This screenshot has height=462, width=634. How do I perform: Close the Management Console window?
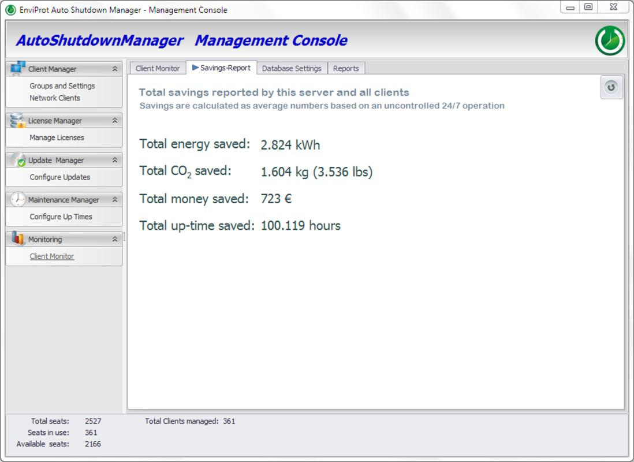(x=613, y=8)
